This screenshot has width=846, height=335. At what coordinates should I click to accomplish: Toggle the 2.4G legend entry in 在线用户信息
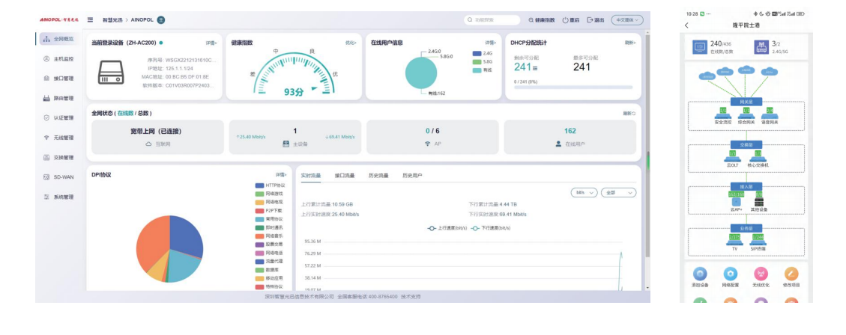click(x=483, y=53)
